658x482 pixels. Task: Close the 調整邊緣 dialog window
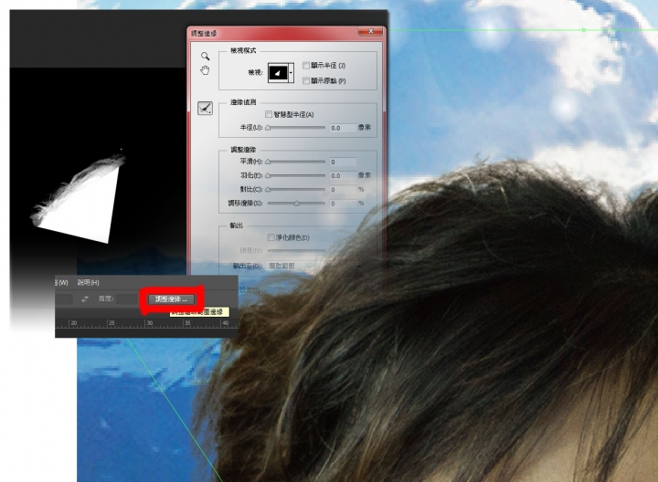(x=370, y=31)
